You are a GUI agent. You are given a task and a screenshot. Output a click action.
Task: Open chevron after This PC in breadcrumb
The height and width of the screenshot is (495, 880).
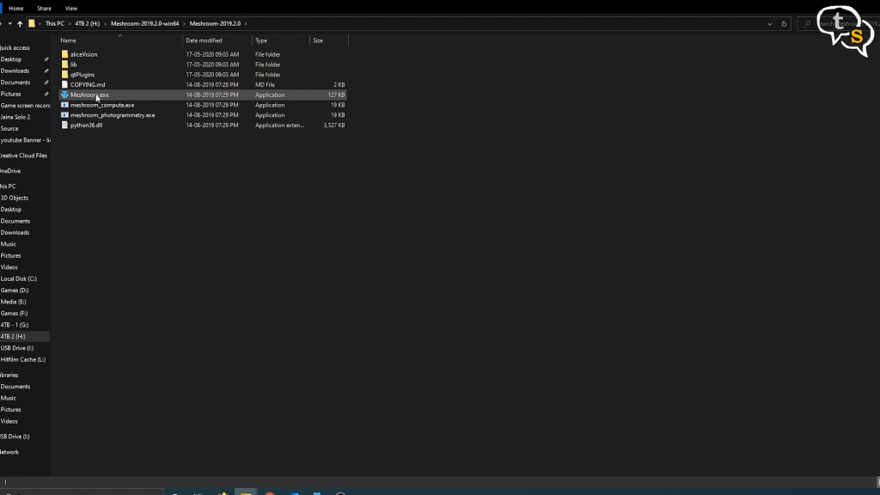pyautogui.click(x=69, y=24)
